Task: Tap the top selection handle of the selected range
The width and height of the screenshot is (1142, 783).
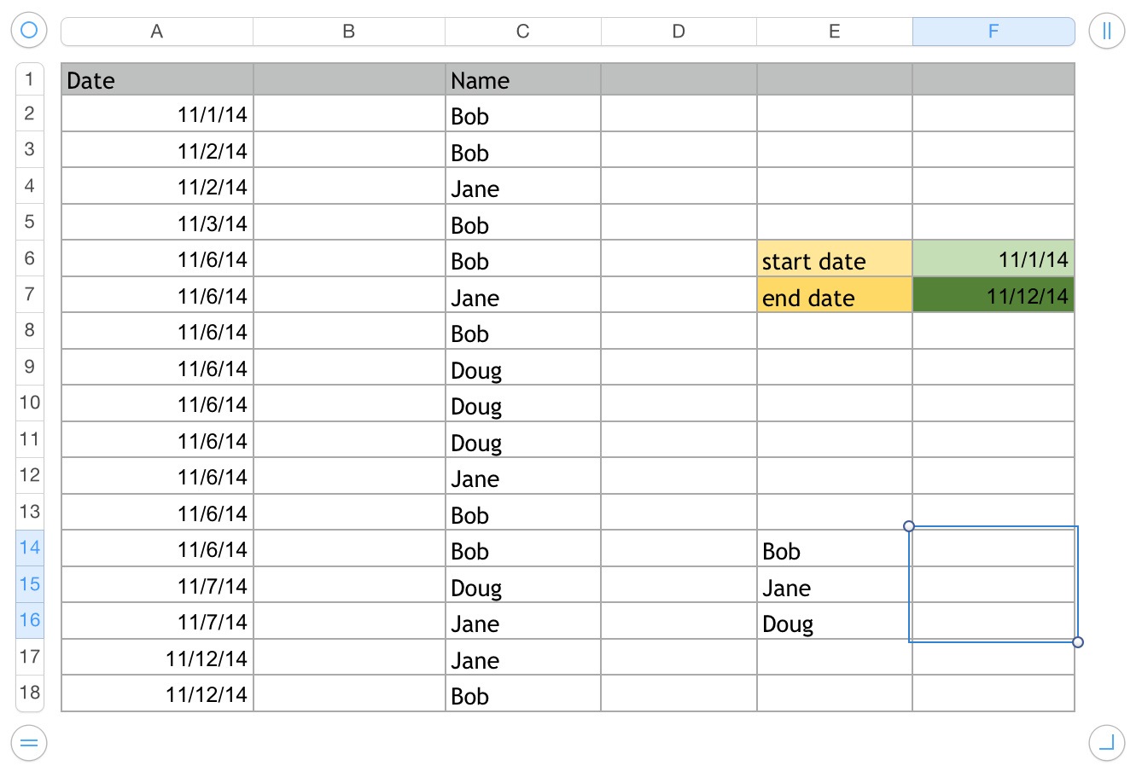Action: pyautogui.click(x=908, y=526)
